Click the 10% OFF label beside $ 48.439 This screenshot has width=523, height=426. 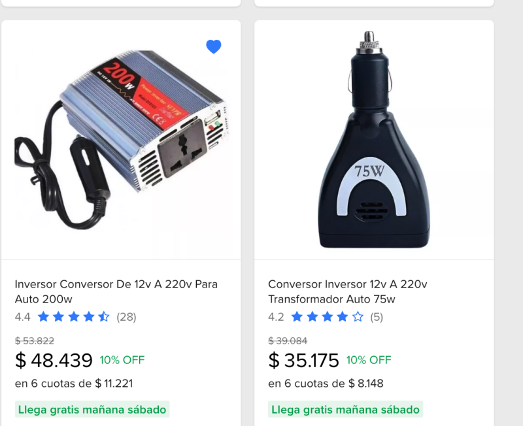point(122,360)
